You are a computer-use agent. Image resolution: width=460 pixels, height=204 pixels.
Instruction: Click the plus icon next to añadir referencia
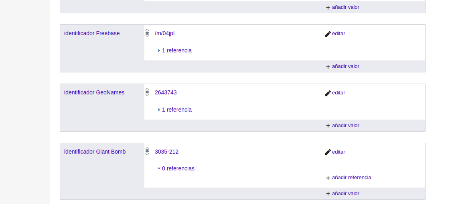point(328,178)
